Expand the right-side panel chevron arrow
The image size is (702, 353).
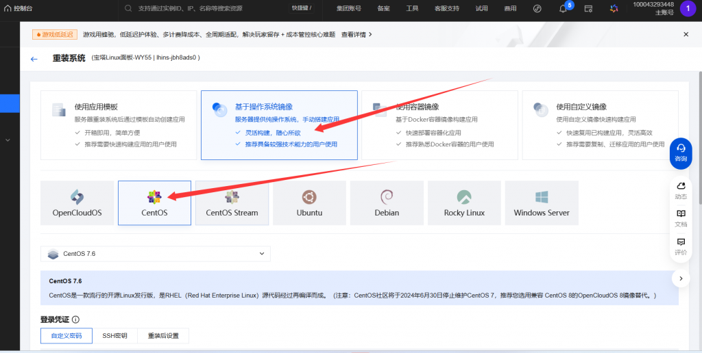[681, 278]
